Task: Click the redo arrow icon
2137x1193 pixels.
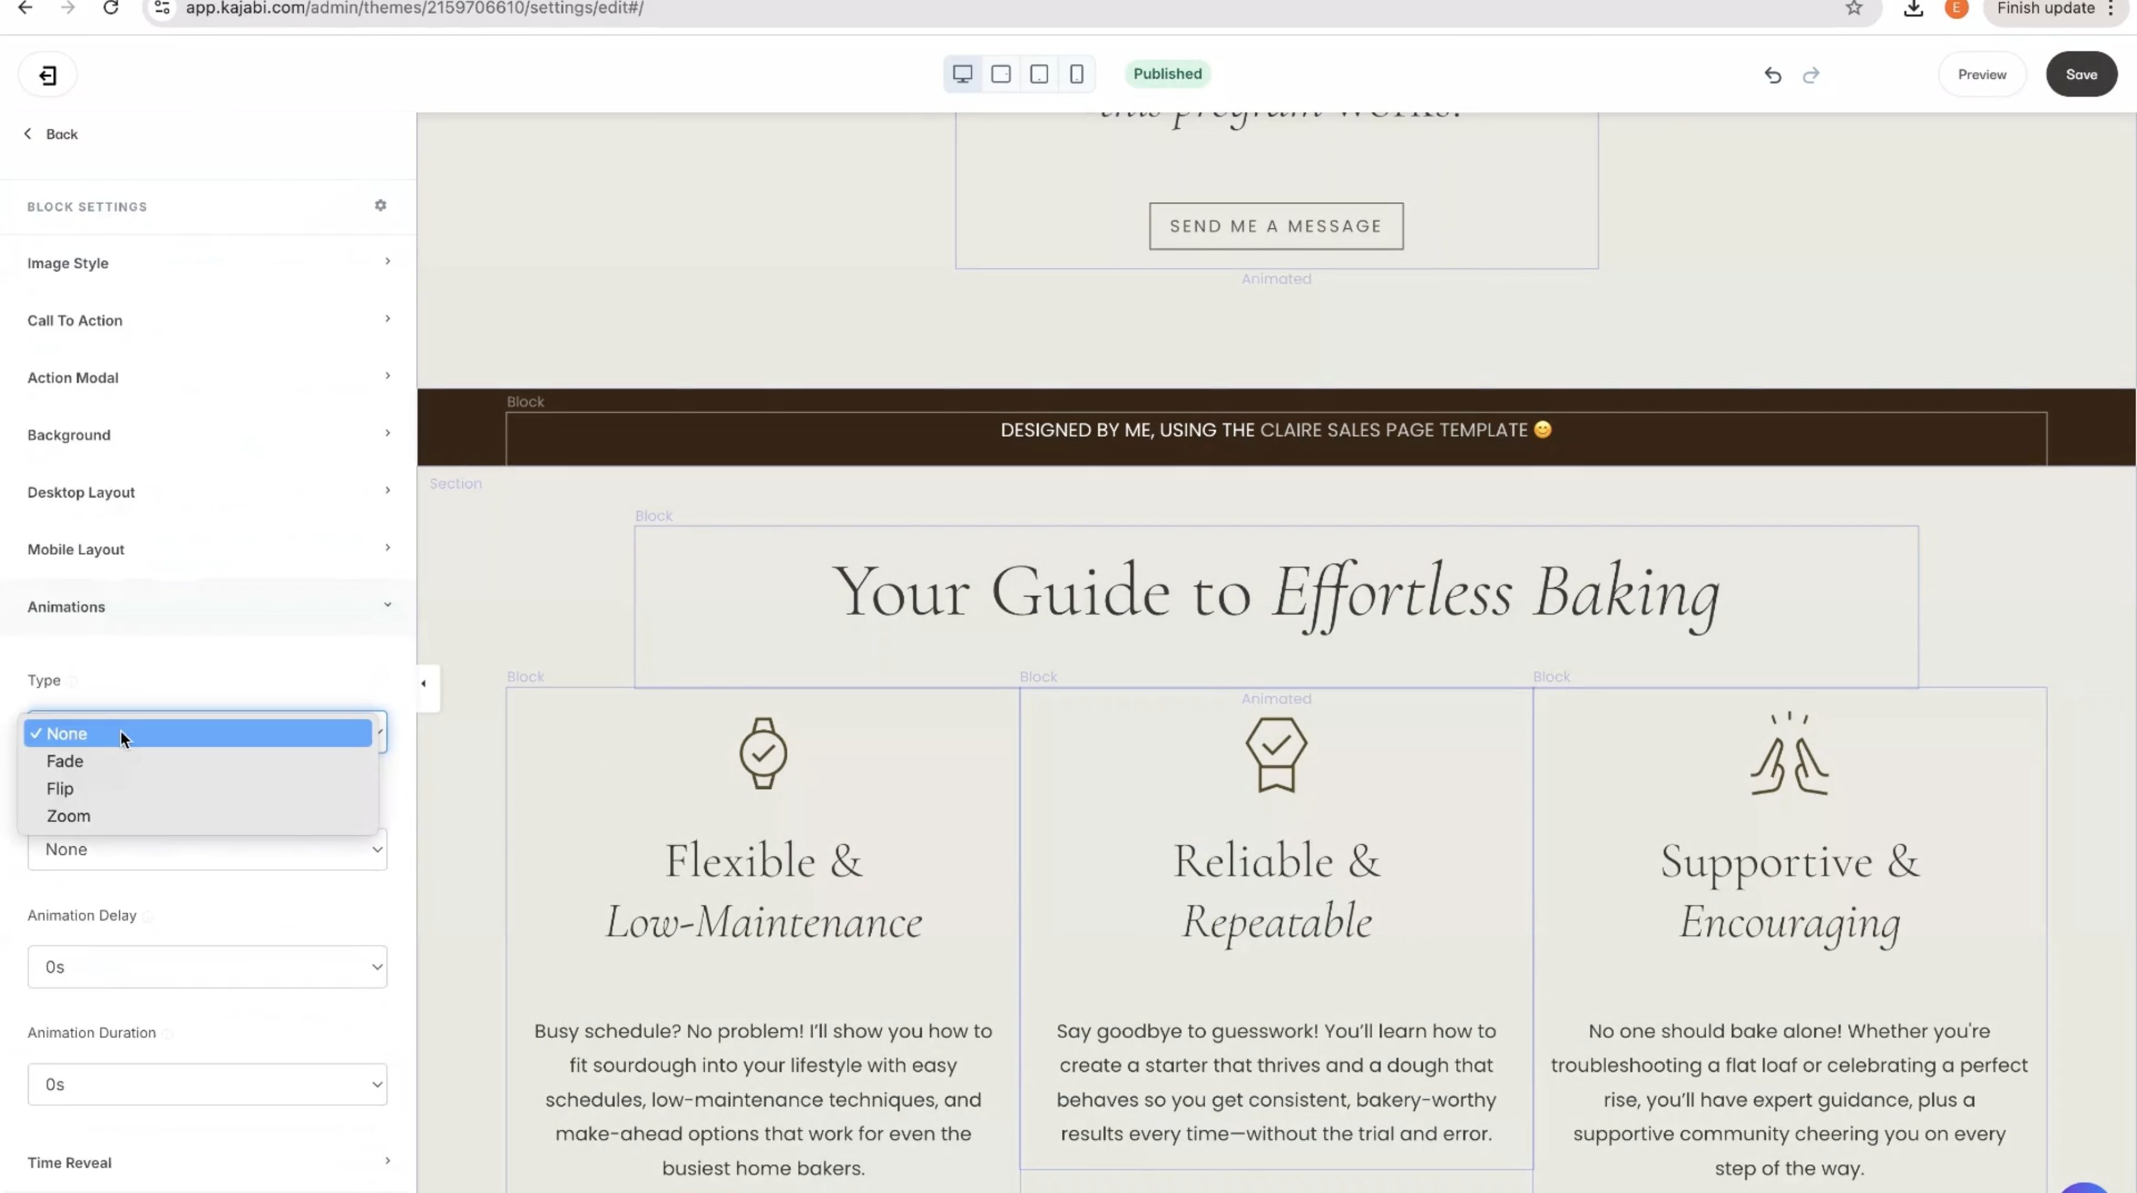Action: pyautogui.click(x=1811, y=76)
